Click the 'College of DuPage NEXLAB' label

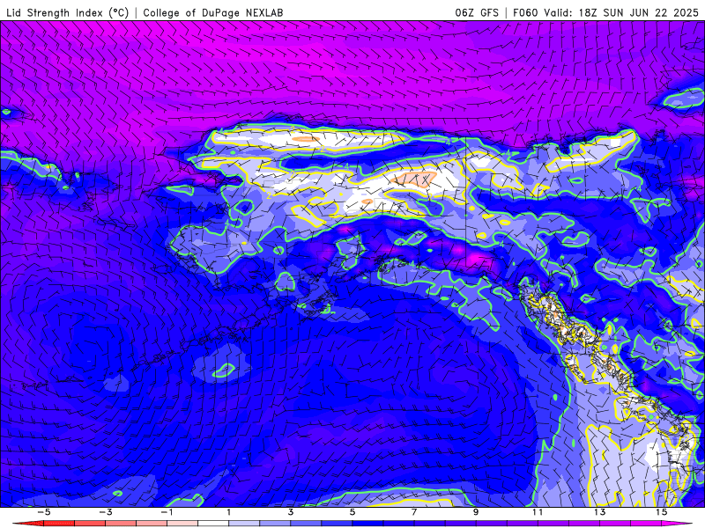pyautogui.click(x=213, y=12)
